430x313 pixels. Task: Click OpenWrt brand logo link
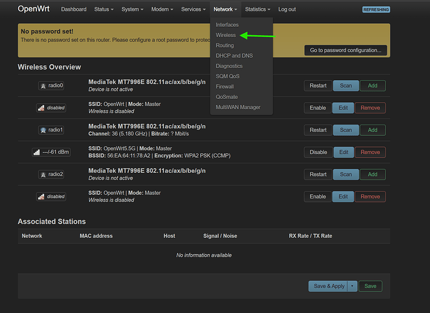[33, 9]
